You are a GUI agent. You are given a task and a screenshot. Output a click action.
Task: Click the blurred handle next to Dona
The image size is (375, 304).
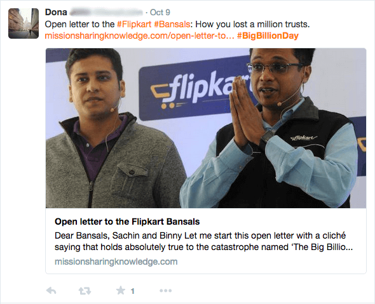106,12
